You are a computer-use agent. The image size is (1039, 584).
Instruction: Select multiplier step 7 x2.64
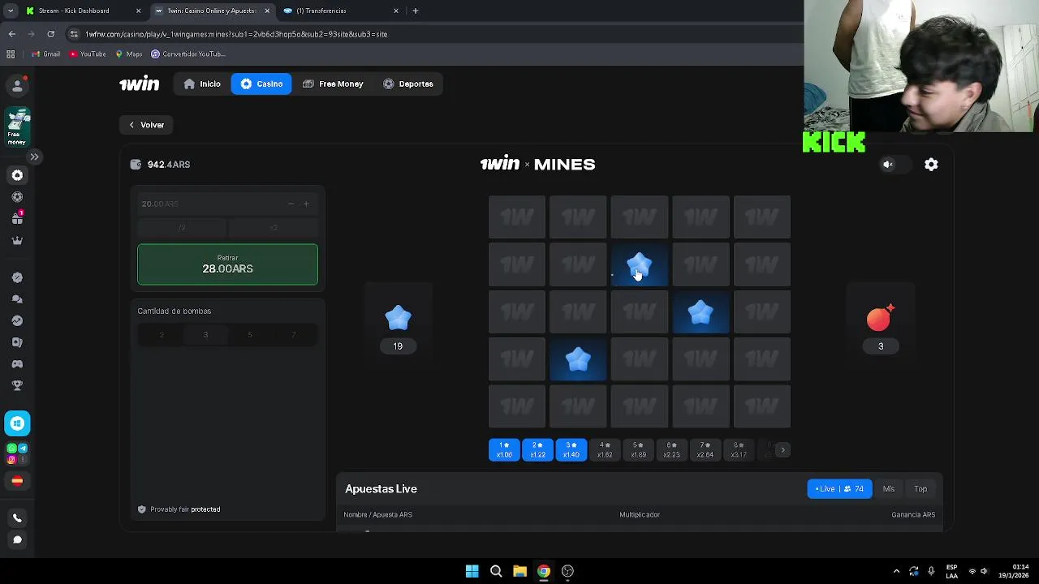(705, 450)
